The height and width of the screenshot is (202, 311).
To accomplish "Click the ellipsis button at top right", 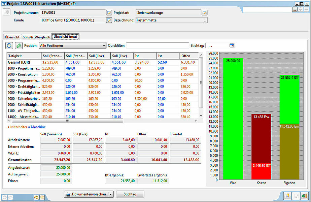I will click(x=295, y=9).
